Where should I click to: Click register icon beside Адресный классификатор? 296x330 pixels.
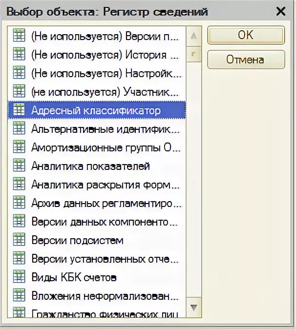(x=19, y=110)
